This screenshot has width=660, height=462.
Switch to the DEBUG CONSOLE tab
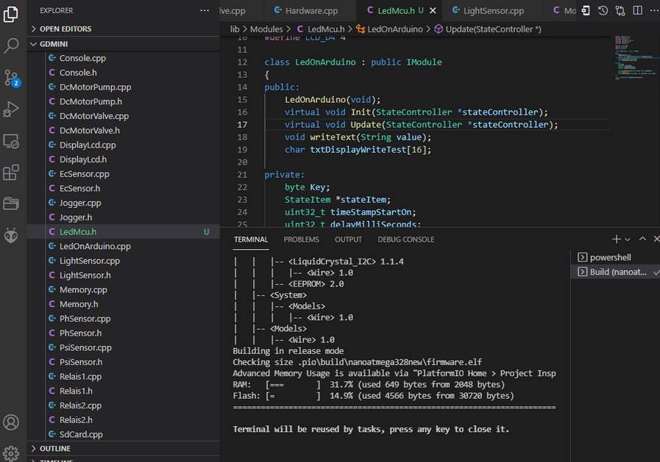pyautogui.click(x=405, y=239)
